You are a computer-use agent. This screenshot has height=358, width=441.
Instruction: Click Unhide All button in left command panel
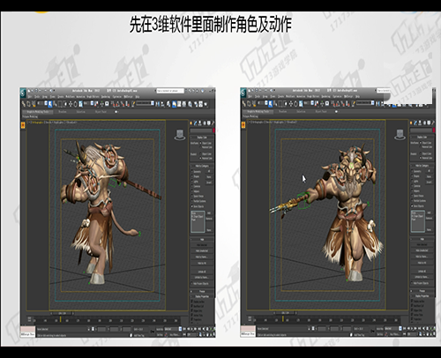click(x=202, y=272)
